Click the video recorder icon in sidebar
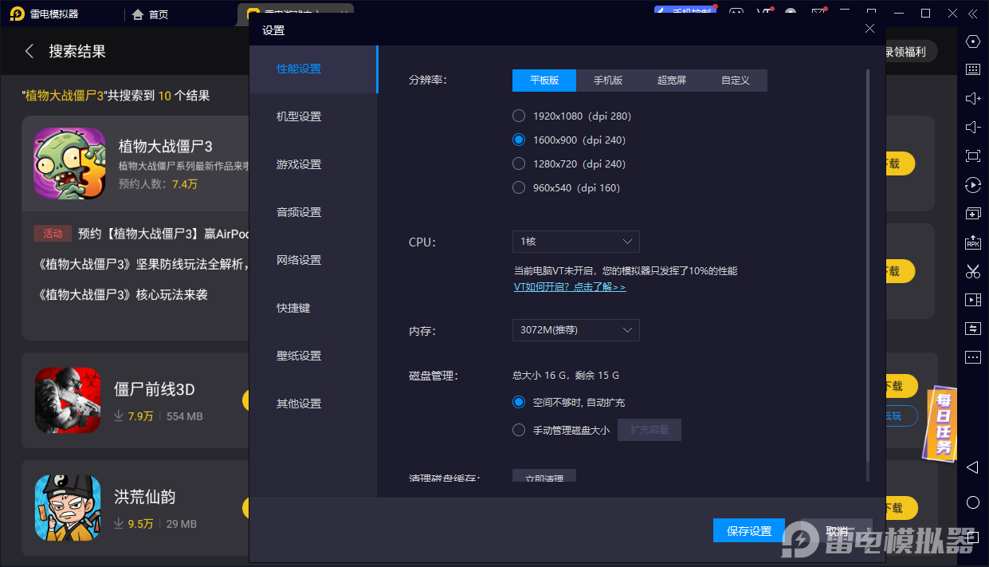 [972, 300]
